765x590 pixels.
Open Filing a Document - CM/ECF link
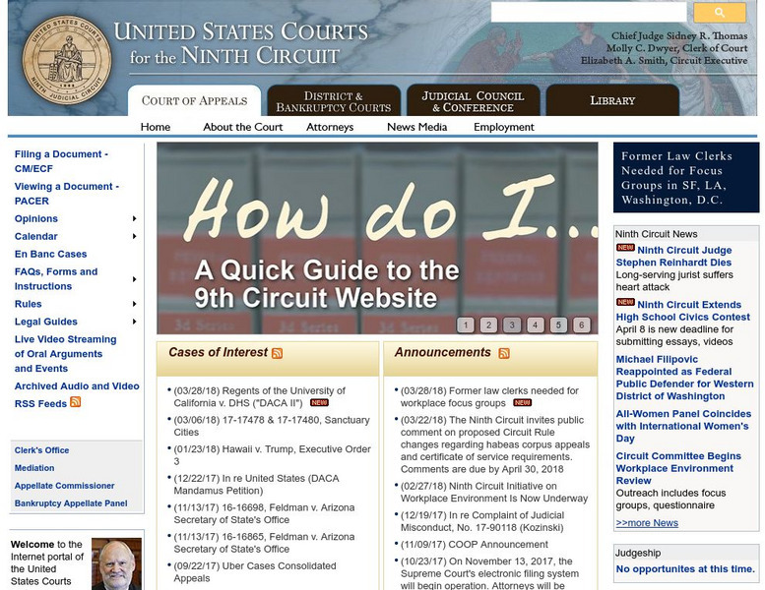pyautogui.click(x=61, y=161)
